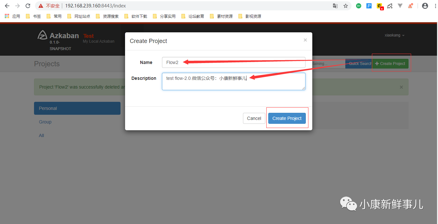
Task: Select the Personal projects tab
Action: [x=77, y=108]
